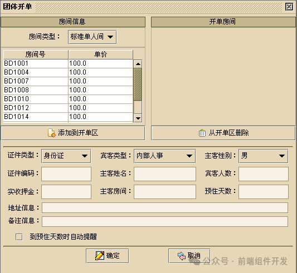The width and height of the screenshot is (297, 273).
Task: Click the 单价 column header
Action: point(100,54)
